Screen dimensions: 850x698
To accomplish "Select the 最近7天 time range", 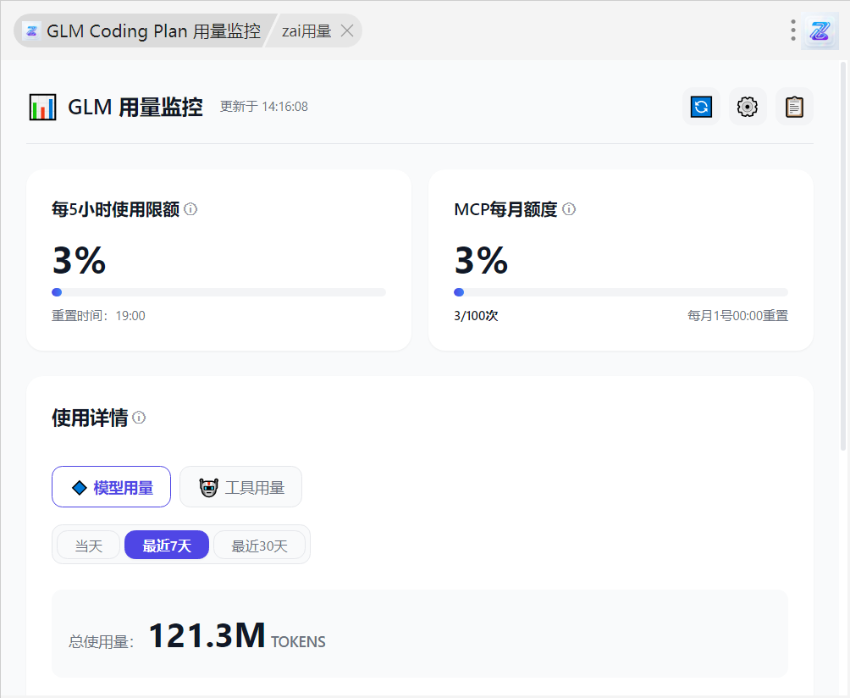I will coord(167,546).
